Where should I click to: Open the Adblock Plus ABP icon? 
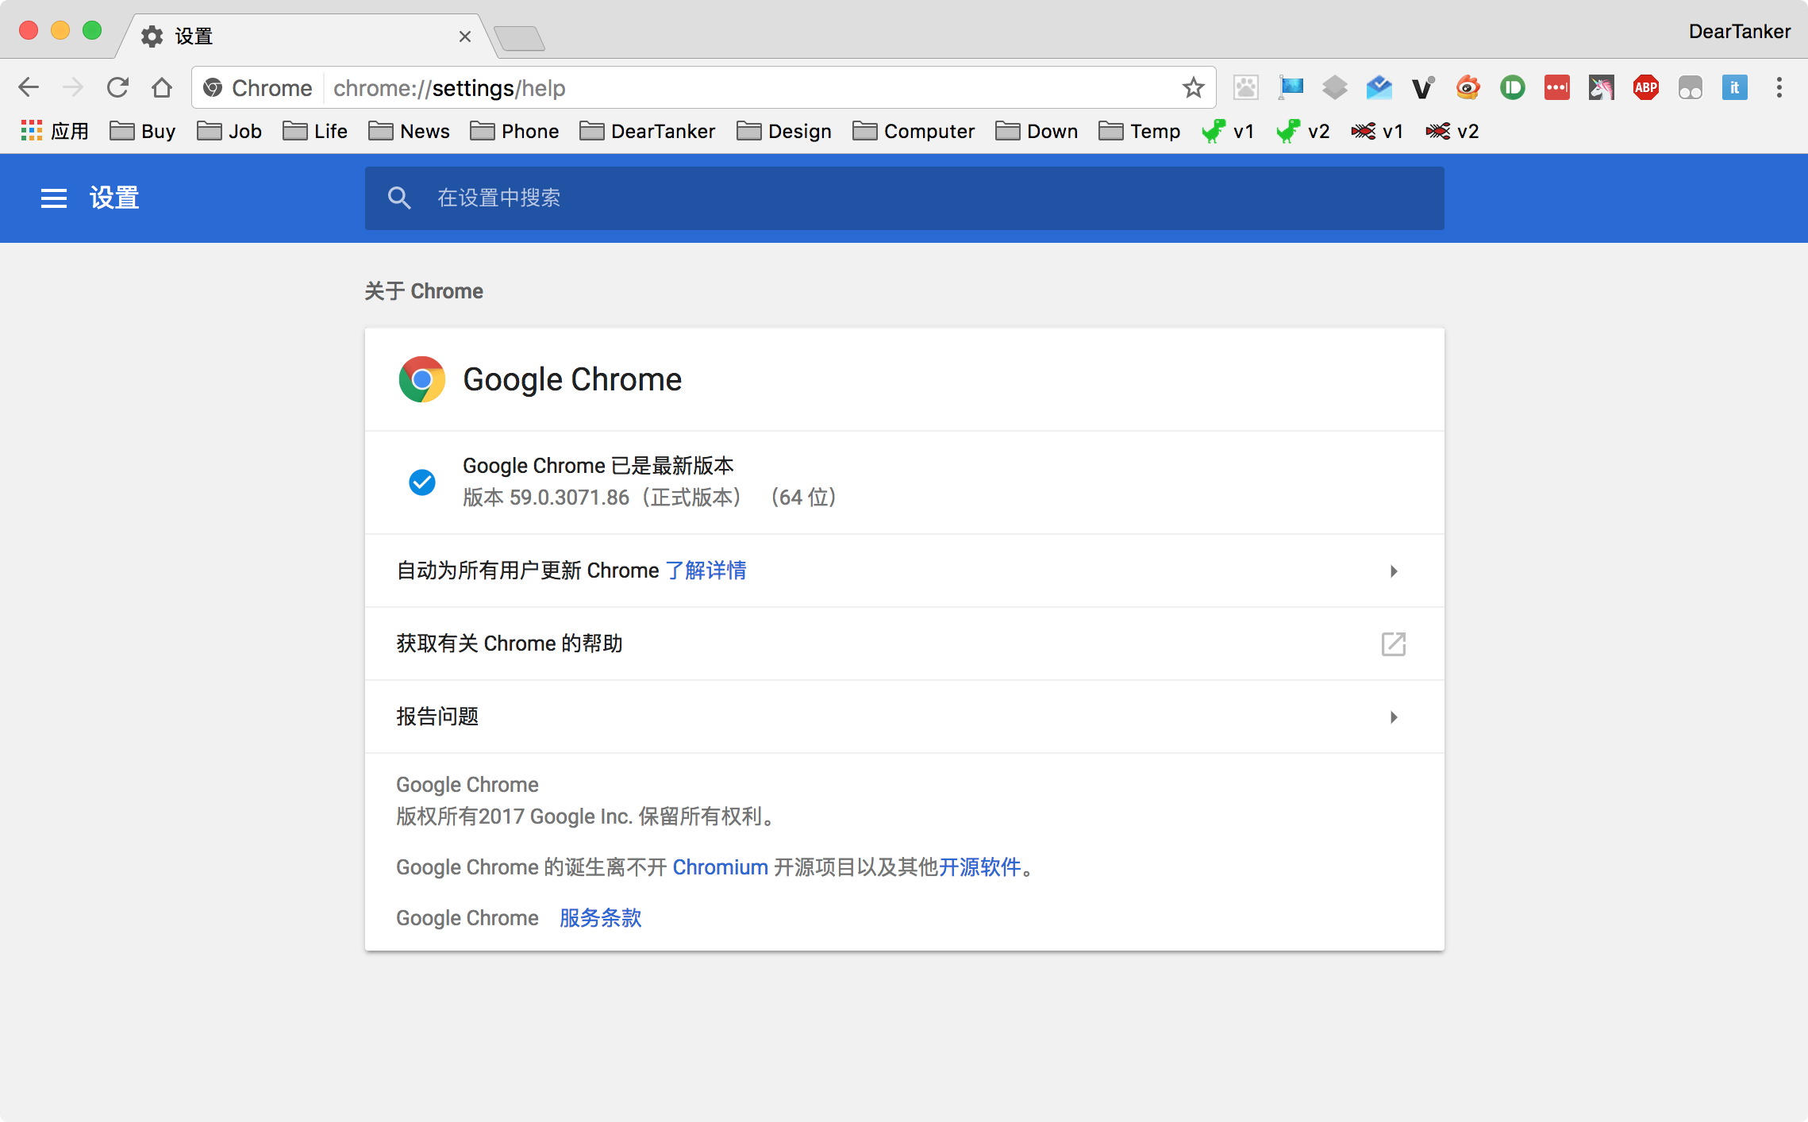1646,87
